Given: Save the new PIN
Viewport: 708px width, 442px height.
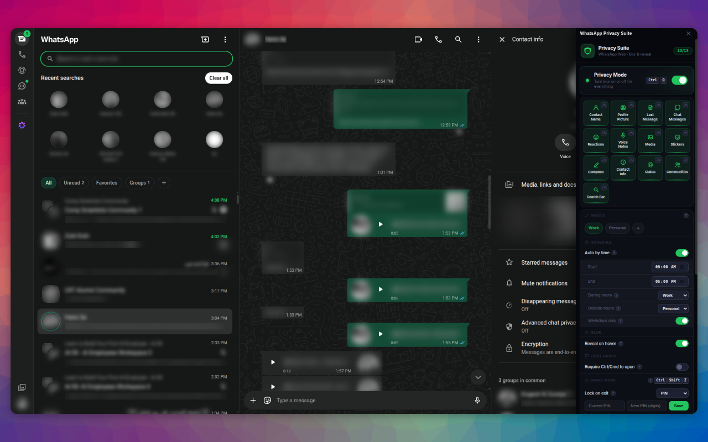Looking at the screenshot, I should tap(679, 406).
